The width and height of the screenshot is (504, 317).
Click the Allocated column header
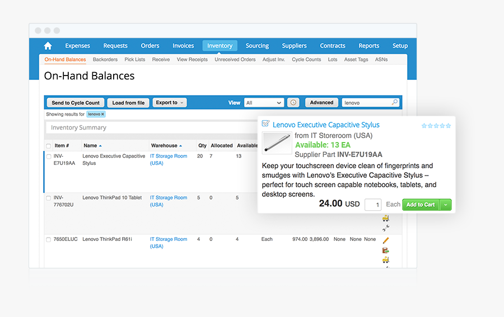tap(221, 146)
